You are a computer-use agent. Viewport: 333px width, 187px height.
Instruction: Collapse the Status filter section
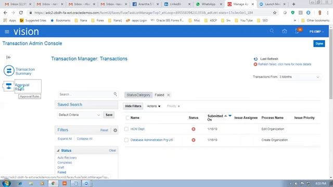[58, 151]
